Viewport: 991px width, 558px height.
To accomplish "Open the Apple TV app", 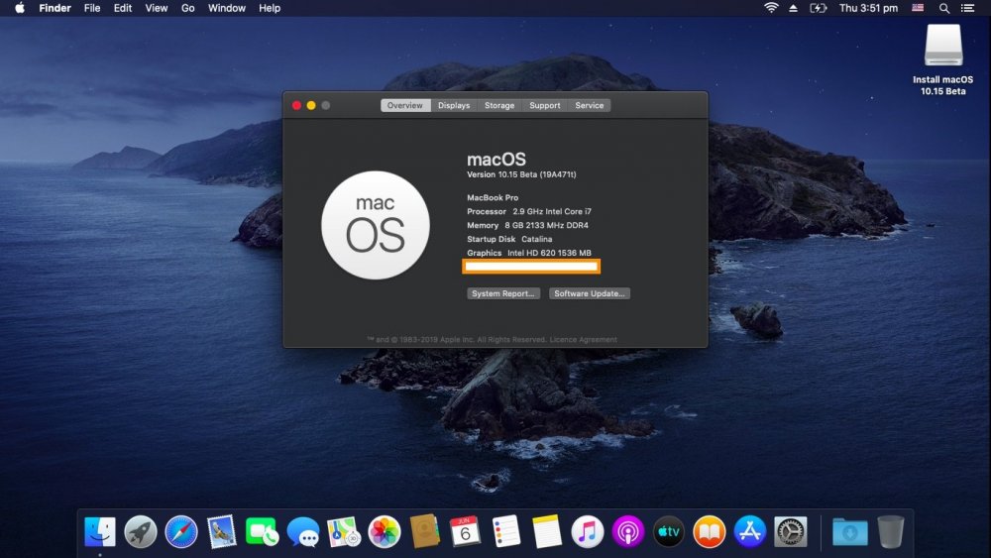I will (x=669, y=531).
